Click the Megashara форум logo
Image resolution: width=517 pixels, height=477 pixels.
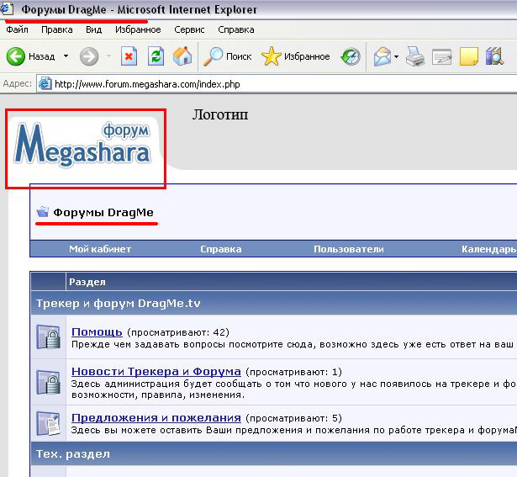(82, 144)
